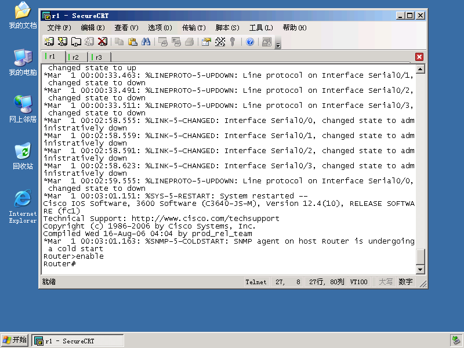Click the Router# prompt line in terminal
464x348 pixels.
[x=60, y=264]
